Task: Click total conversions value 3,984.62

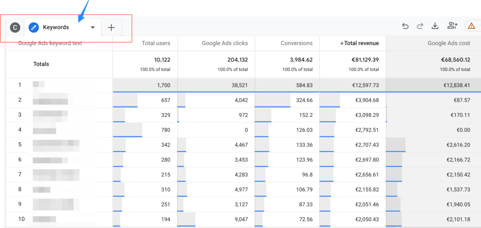Action: [301, 60]
